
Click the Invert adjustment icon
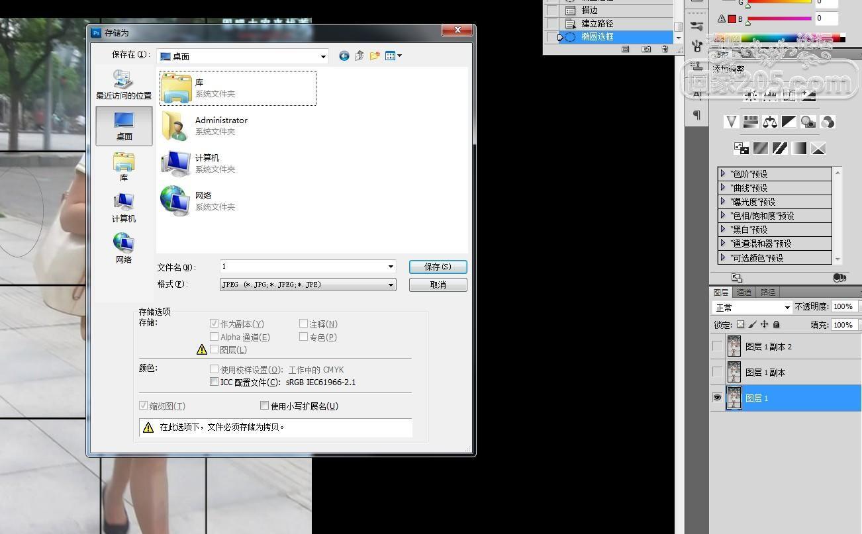tap(742, 148)
